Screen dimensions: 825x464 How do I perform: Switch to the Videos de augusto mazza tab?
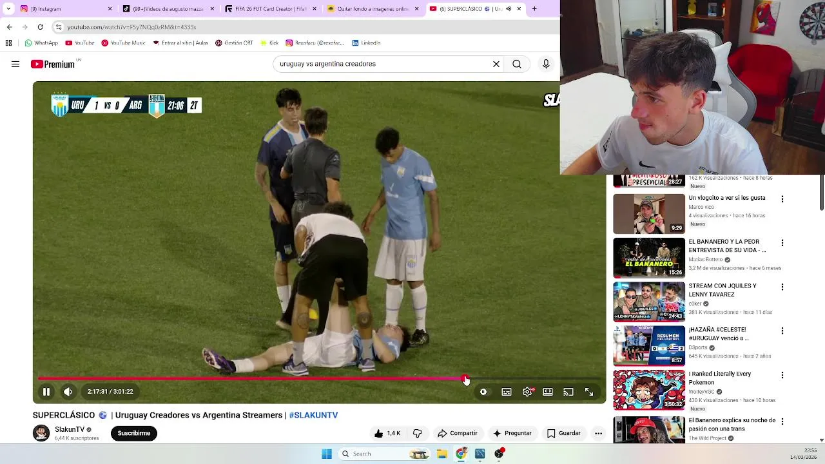(168, 9)
